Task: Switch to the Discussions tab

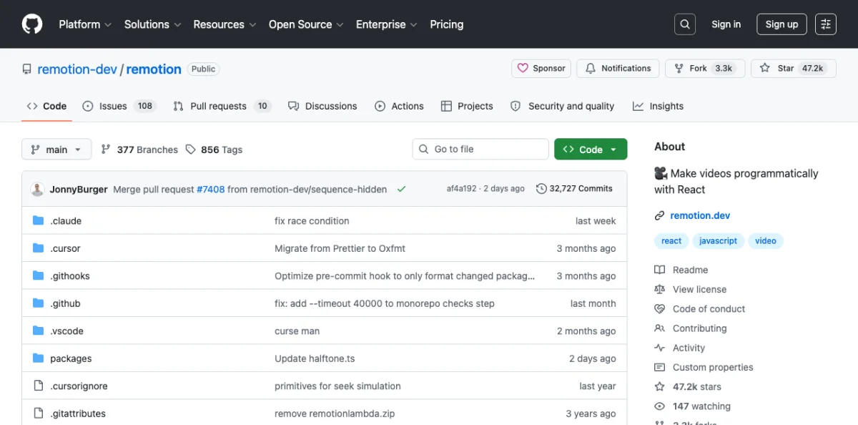Action: coord(322,106)
